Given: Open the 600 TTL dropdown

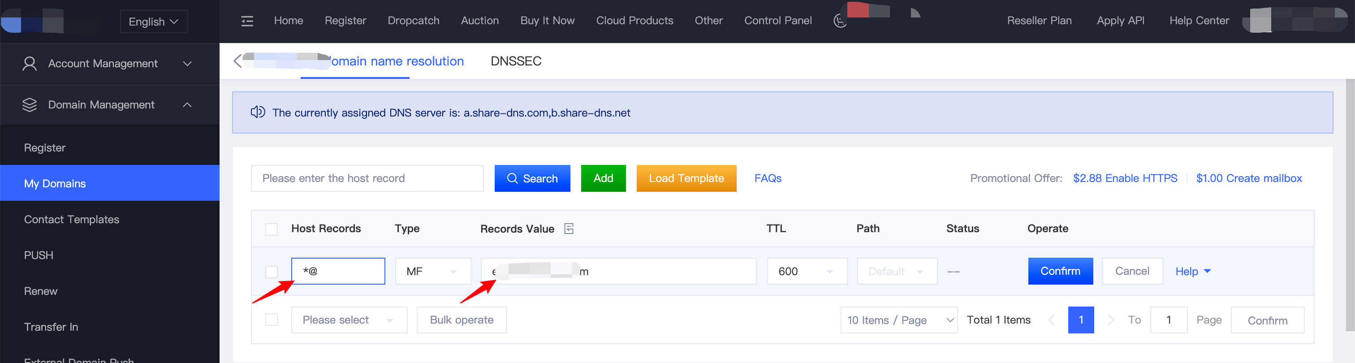Looking at the screenshot, I should [807, 272].
